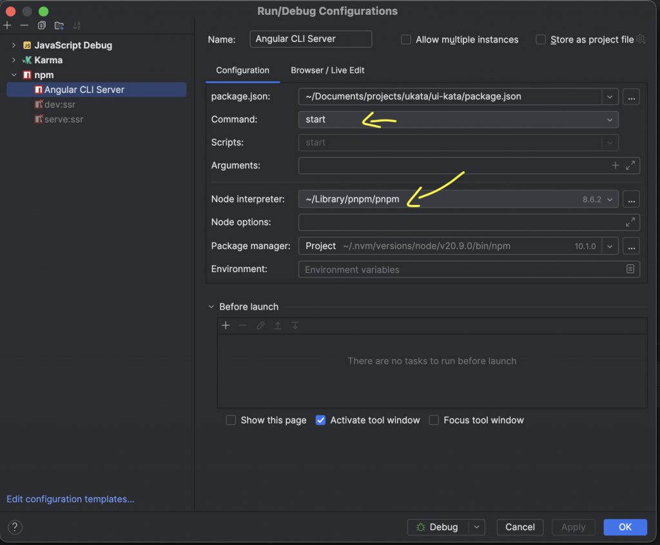The image size is (660, 545).
Task: Select Angular CLI Server configuration
Action: pos(97,90)
